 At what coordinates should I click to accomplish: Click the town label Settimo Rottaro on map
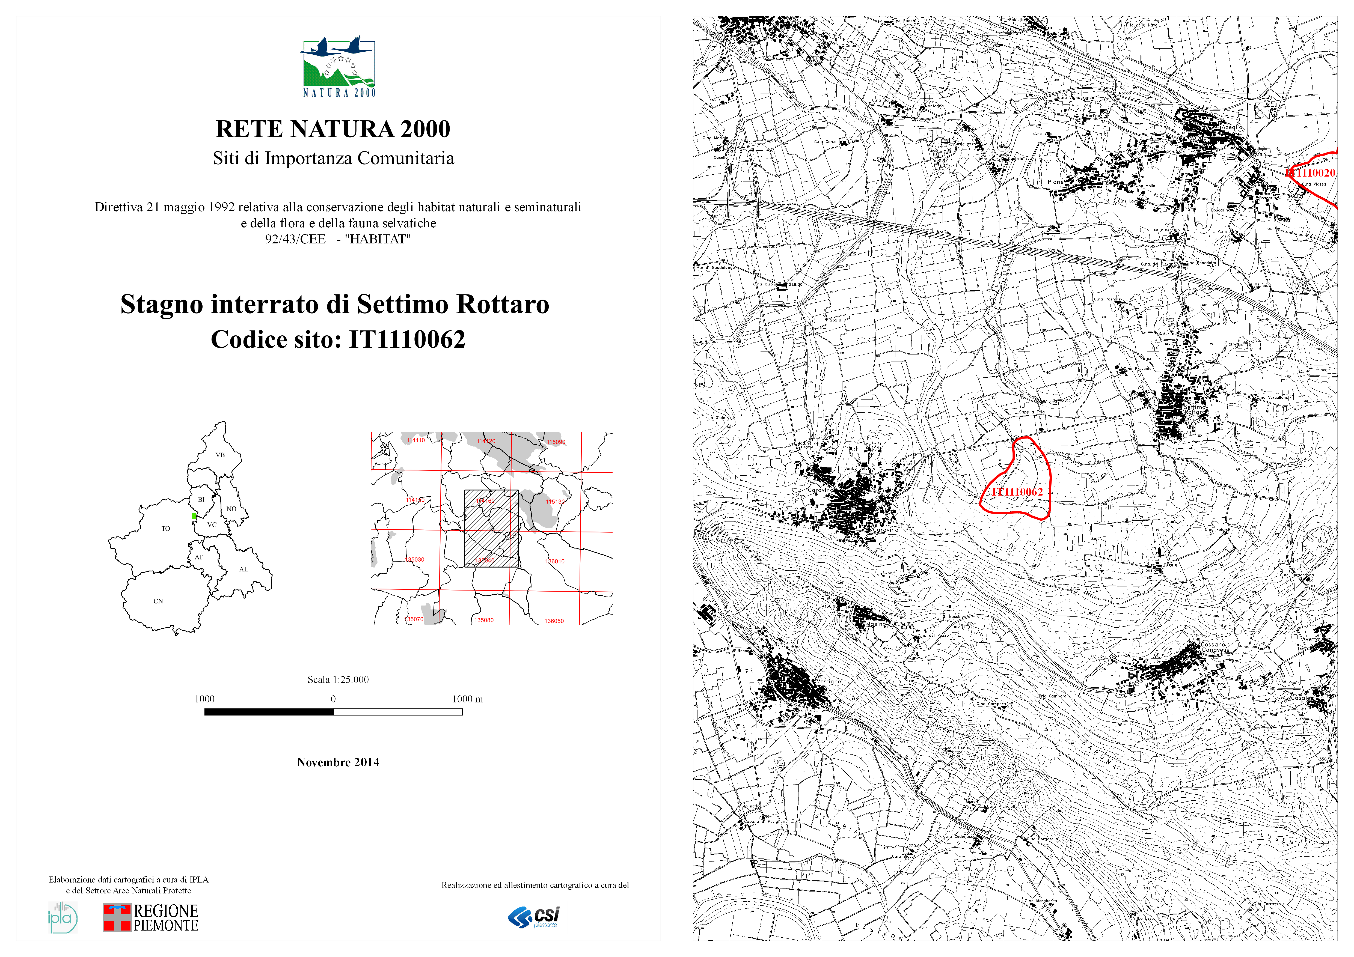click(1195, 409)
